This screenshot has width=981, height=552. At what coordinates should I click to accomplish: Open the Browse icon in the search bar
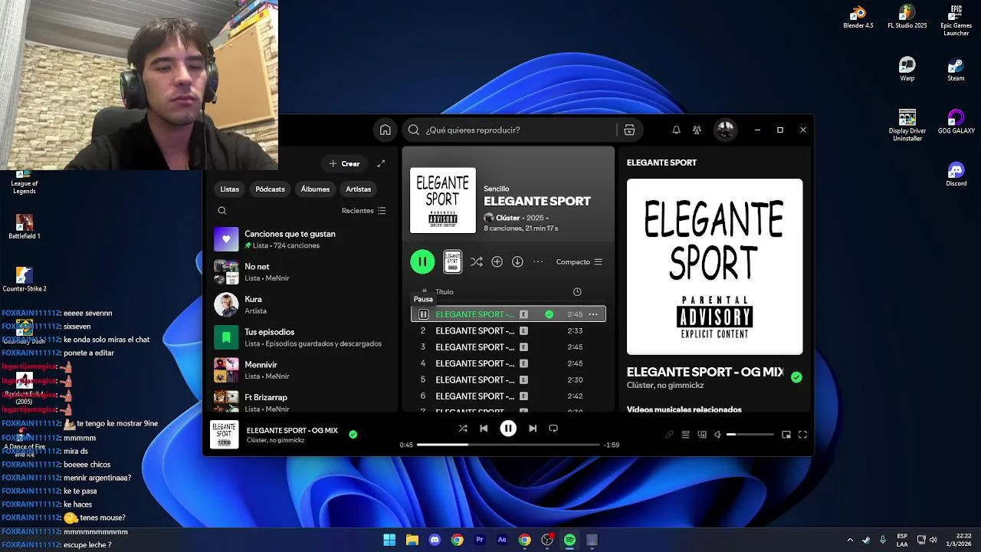tap(629, 130)
